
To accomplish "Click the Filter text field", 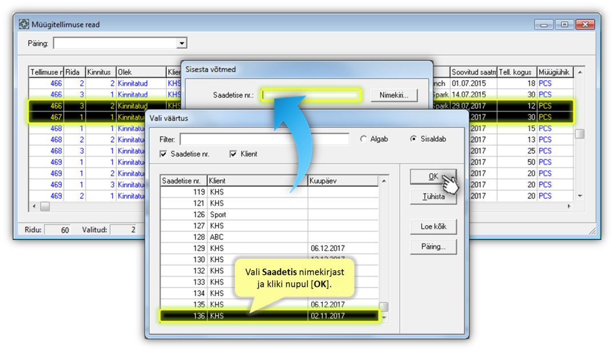I will pos(264,139).
